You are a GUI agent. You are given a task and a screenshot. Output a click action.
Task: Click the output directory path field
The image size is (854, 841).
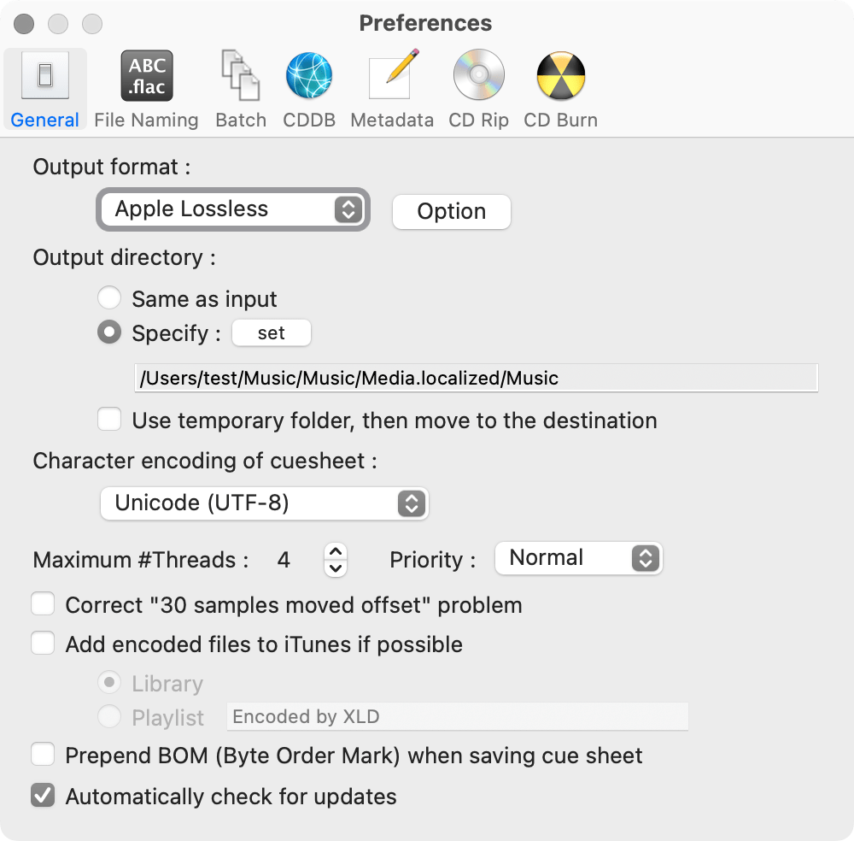pos(476,378)
